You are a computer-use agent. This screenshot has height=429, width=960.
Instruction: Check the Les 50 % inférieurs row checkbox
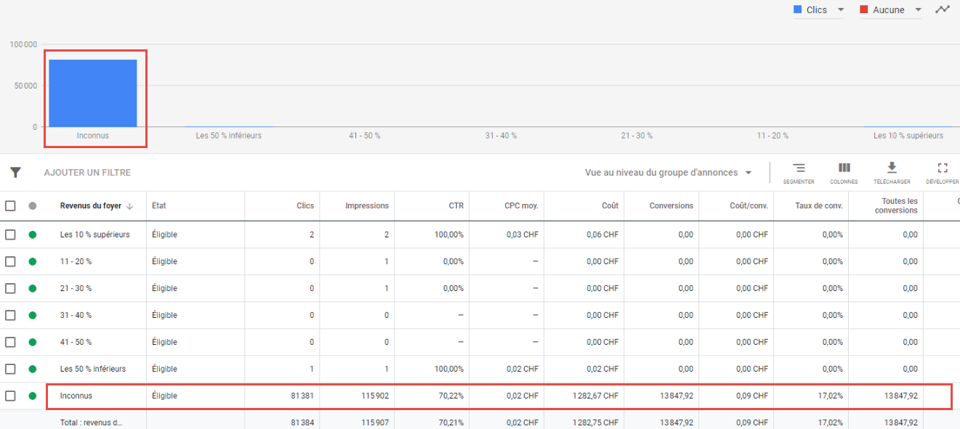10,369
